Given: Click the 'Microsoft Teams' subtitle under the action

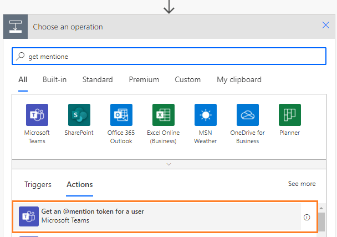Looking at the screenshot, I should [65, 220].
